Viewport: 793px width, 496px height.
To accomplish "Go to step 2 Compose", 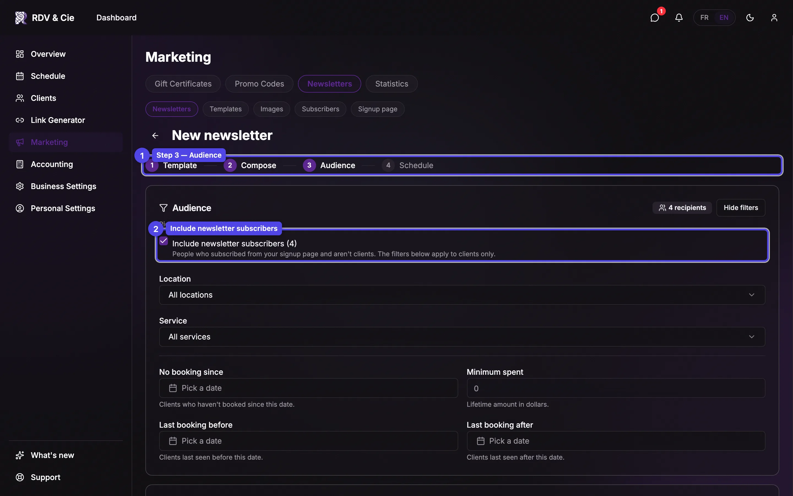I will (250, 165).
